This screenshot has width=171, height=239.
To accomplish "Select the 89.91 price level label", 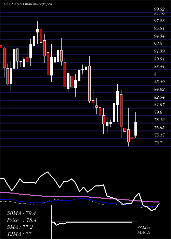I will click(x=159, y=59).
